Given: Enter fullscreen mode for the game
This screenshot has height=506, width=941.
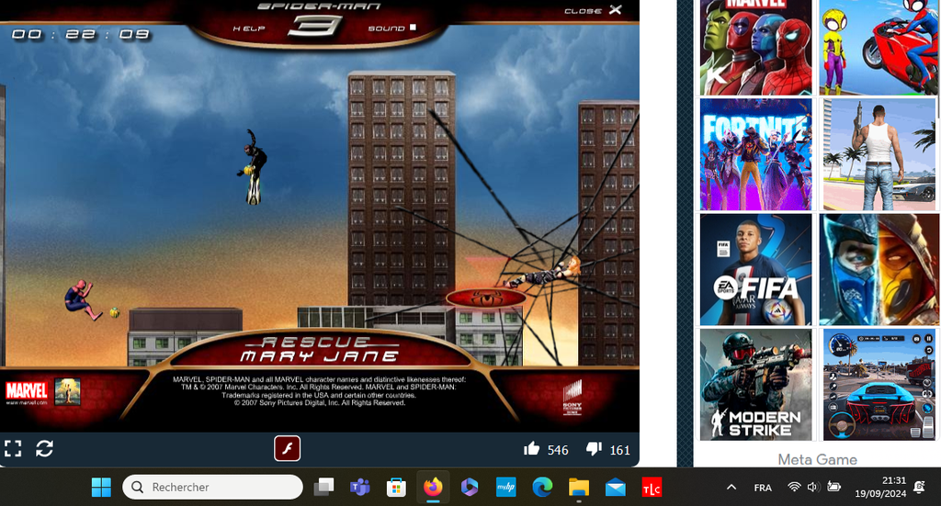Looking at the screenshot, I should pyautogui.click(x=13, y=449).
